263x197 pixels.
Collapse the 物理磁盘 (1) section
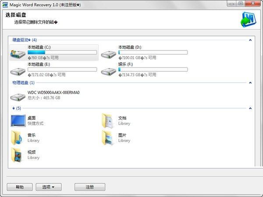coord(250,83)
